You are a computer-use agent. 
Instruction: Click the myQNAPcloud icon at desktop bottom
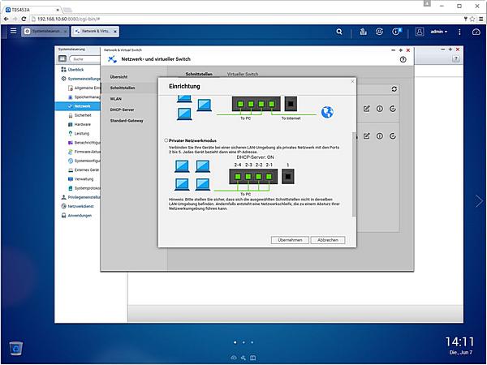(234, 358)
